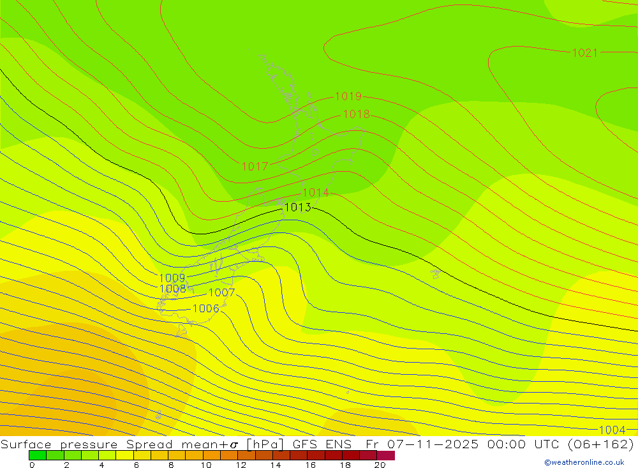The image size is (638, 468).
Task: Click the bright green 0–1 legend swatch
Action: click(x=38, y=455)
